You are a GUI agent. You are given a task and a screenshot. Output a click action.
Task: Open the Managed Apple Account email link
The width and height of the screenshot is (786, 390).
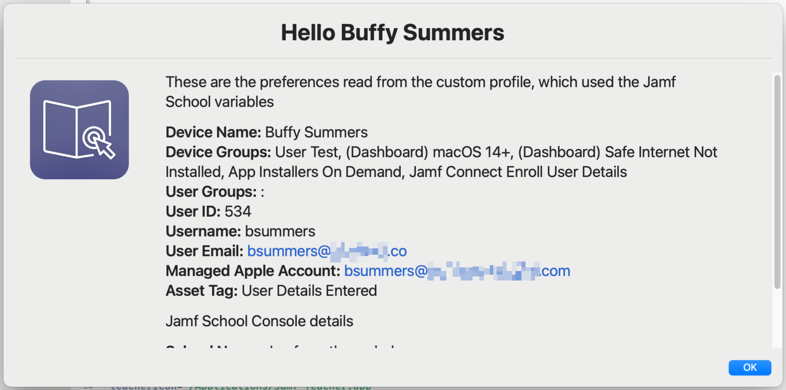457,271
